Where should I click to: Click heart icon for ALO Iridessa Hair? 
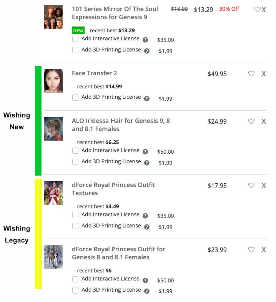pyautogui.click(x=251, y=121)
